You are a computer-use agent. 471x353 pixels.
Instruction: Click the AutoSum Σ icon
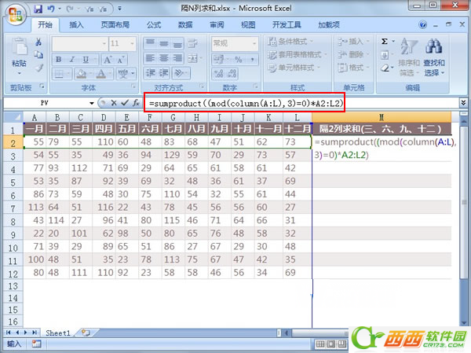[384, 41]
